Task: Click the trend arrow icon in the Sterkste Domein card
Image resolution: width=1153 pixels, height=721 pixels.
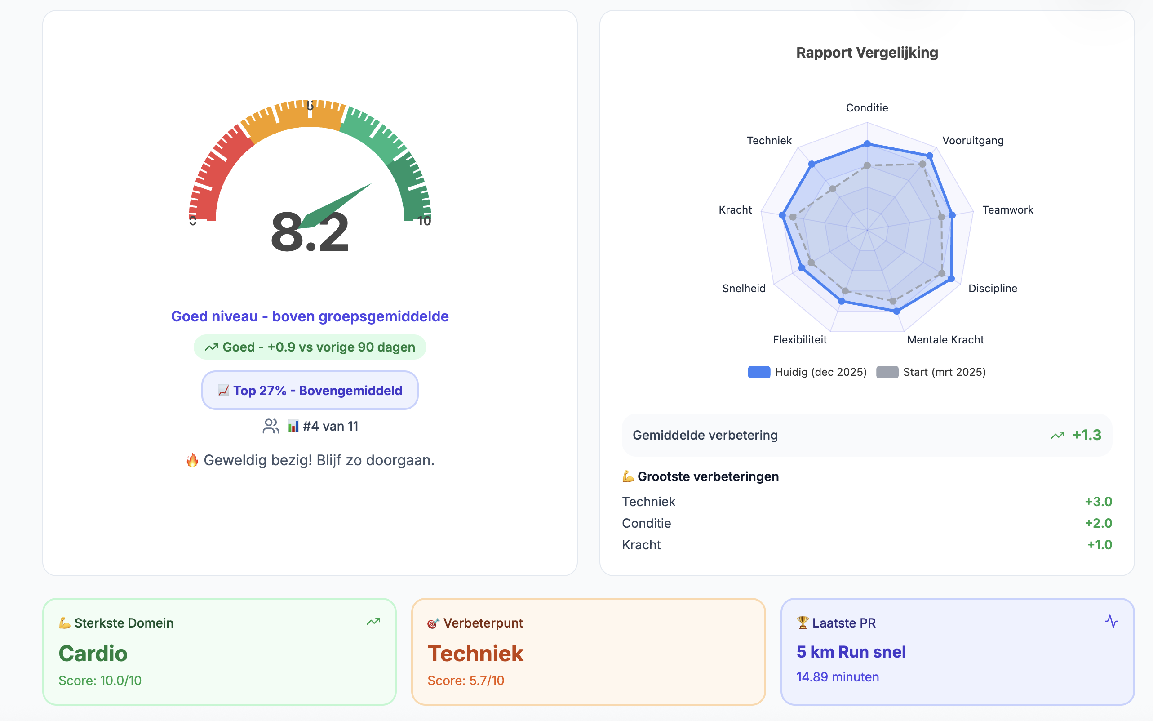Action: 374,621
